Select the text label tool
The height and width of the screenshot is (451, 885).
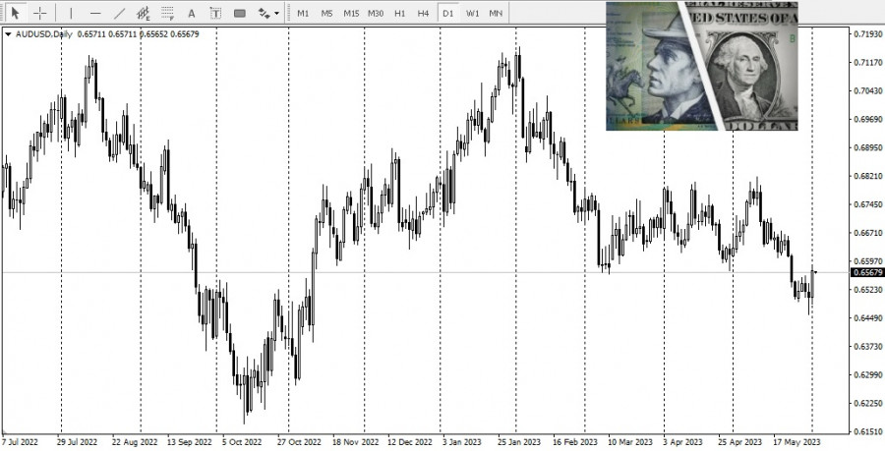pos(215,13)
